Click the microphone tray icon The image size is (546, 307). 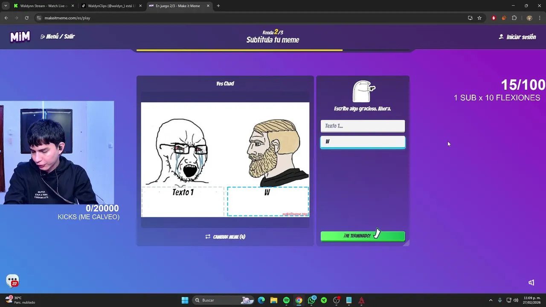(x=500, y=300)
